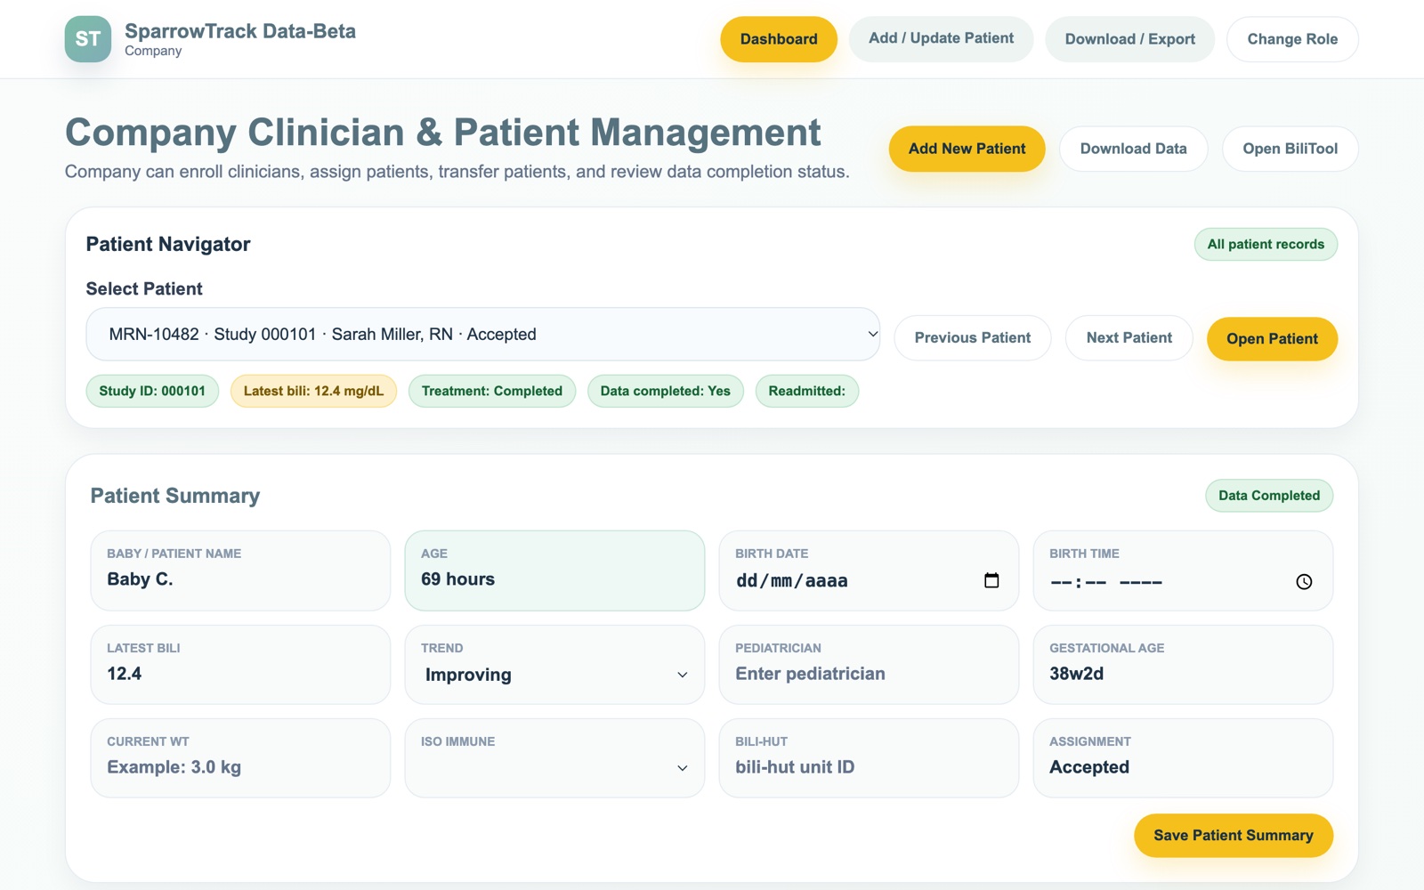The image size is (1424, 890).
Task: Click the Download Data button
Action: click(x=1133, y=149)
